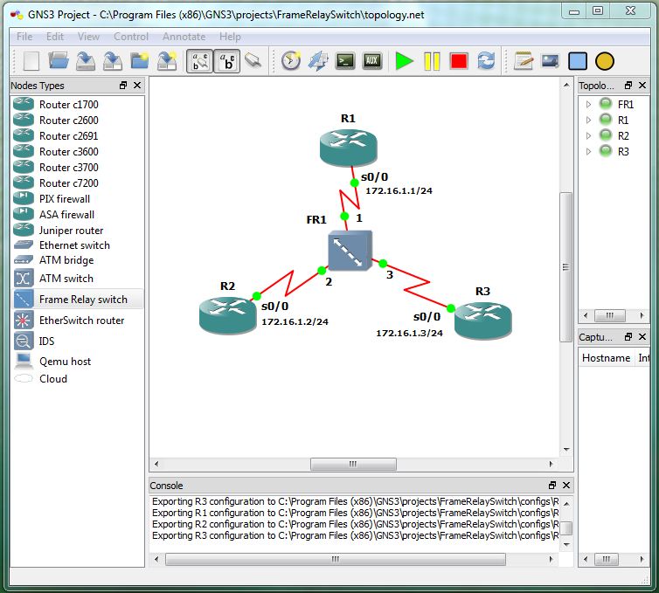Screen dimensions: 659x593
Task: Click FR1 frame relay switch on canvas
Action: (350, 251)
